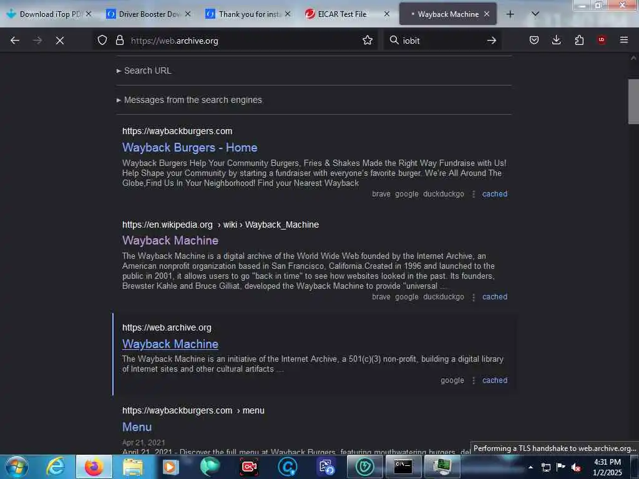Click google label under web.archive.org result

(452, 380)
